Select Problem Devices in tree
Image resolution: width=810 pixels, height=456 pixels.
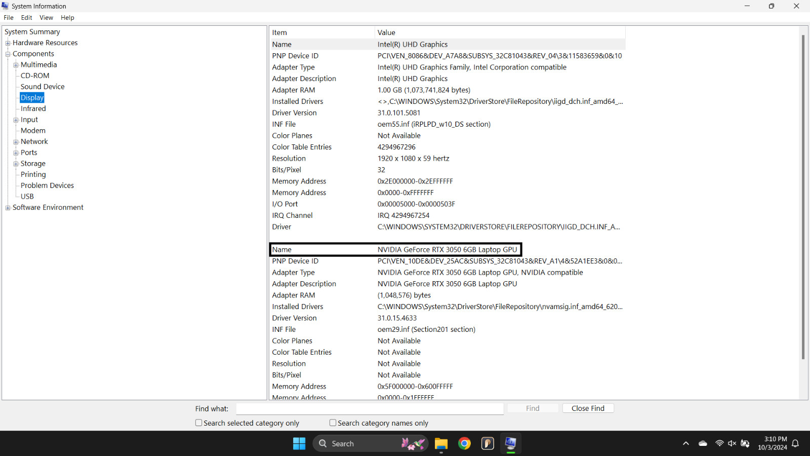click(x=47, y=186)
